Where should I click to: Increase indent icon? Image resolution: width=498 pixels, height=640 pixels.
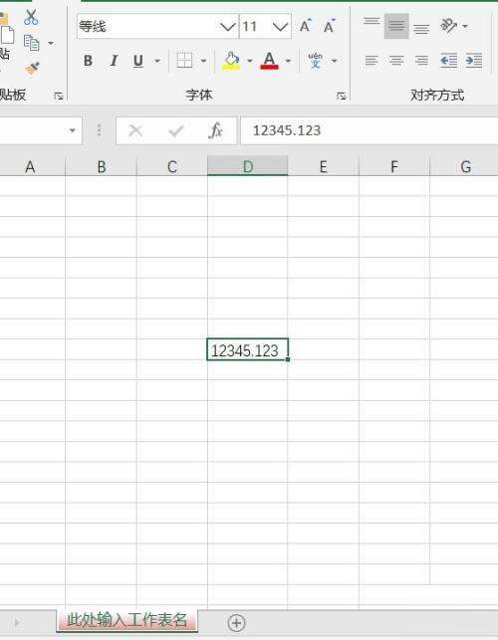pyautogui.click(x=474, y=61)
